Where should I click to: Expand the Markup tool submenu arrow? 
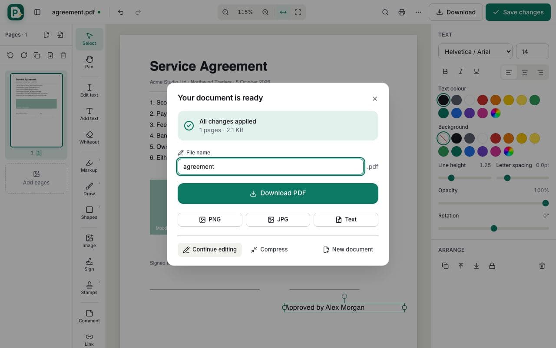point(99,160)
